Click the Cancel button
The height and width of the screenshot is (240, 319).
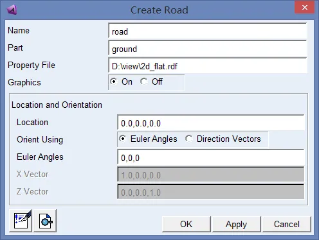click(287, 224)
